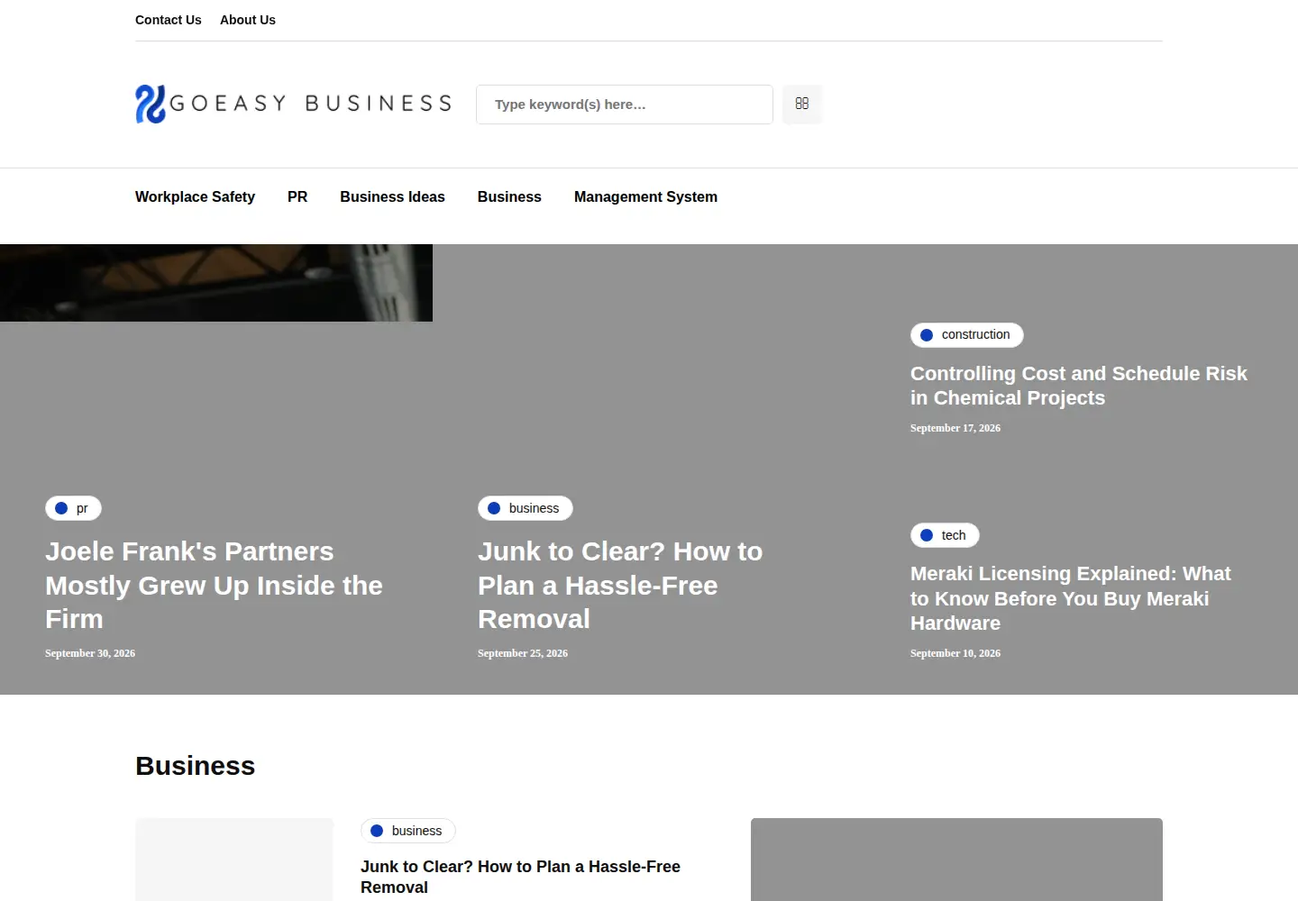Click the construction category tag
1298x901 pixels.
967,334
